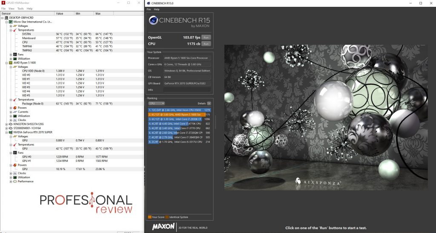Screen dimensions: 436x233
Task: Open the Help menu in HWMonitor
Action: pos(29,9)
